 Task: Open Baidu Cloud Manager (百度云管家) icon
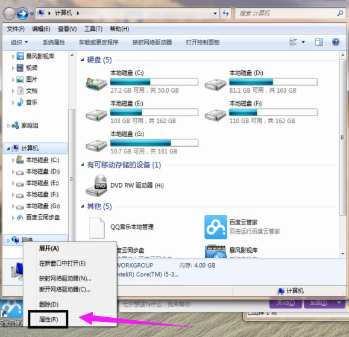click(x=216, y=227)
